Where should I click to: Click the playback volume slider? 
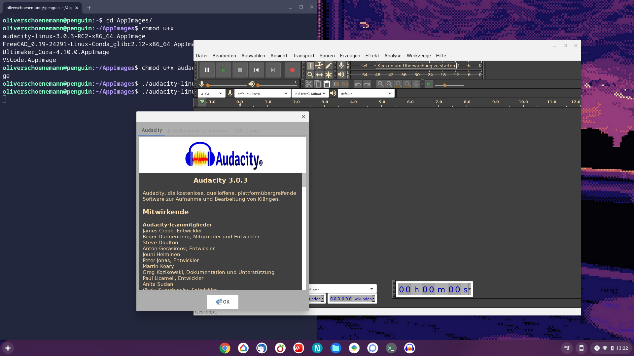(277, 84)
